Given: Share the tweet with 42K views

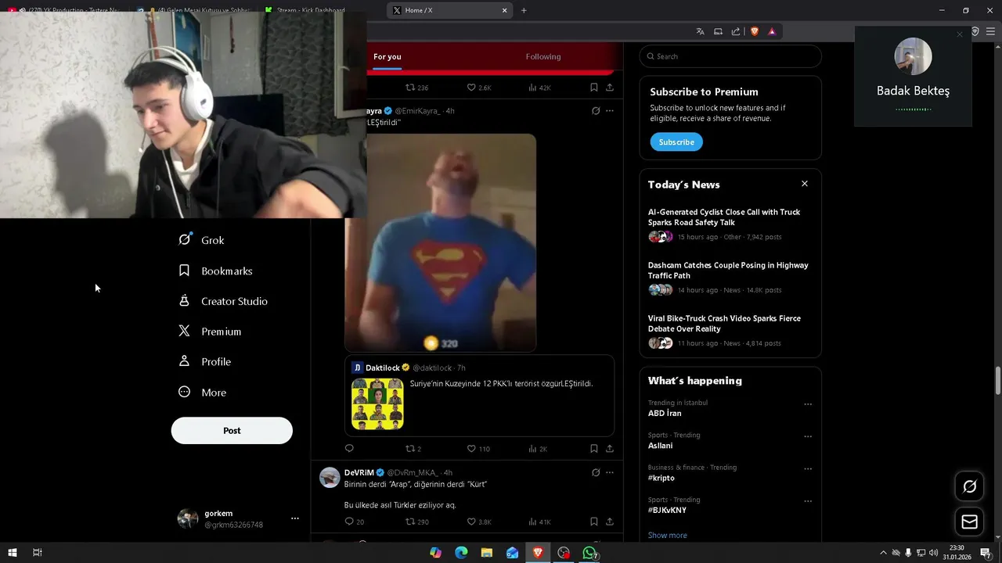Looking at the screenshot, I should (x=609, y=88).
